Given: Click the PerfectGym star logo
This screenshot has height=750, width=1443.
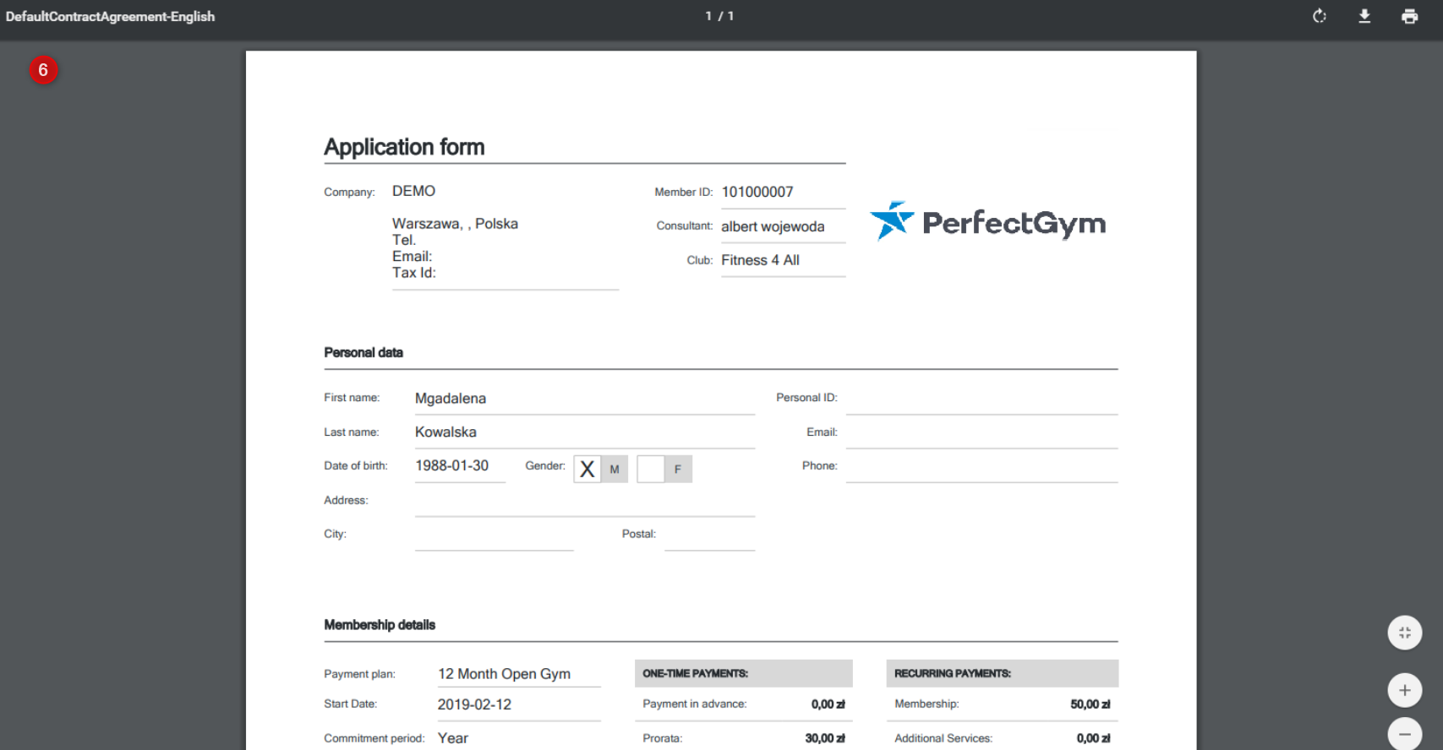Looking at the screenshot, I should (892, 221).
